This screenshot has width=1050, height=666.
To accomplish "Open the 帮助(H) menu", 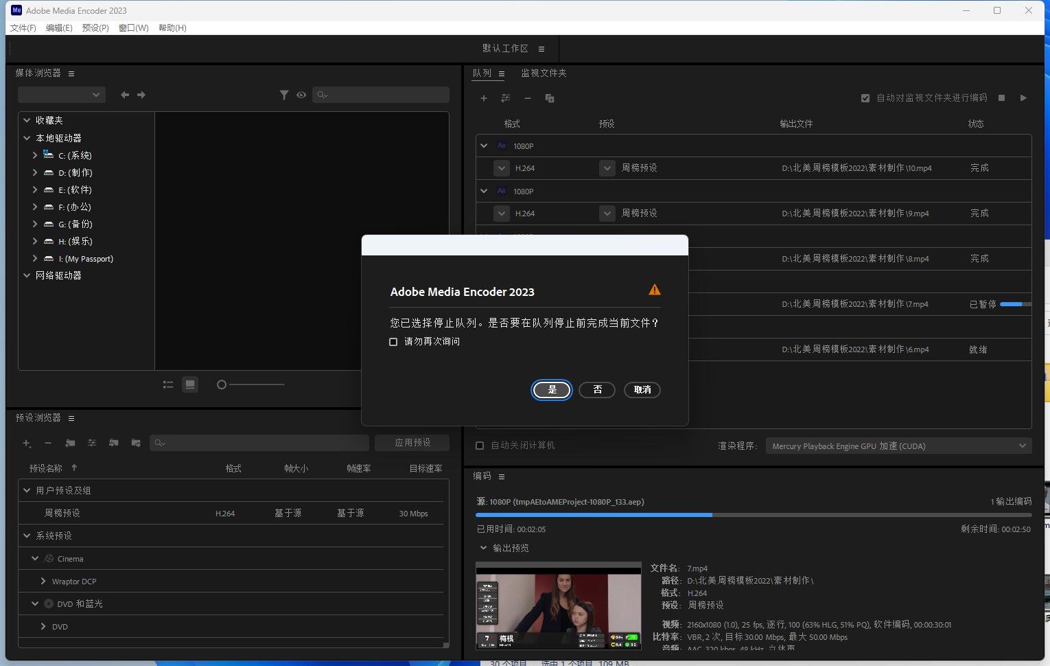I will click(172, 28).
